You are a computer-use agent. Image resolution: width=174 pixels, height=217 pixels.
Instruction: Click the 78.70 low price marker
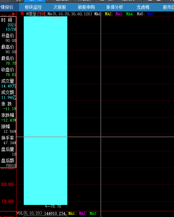coord(53,206)
